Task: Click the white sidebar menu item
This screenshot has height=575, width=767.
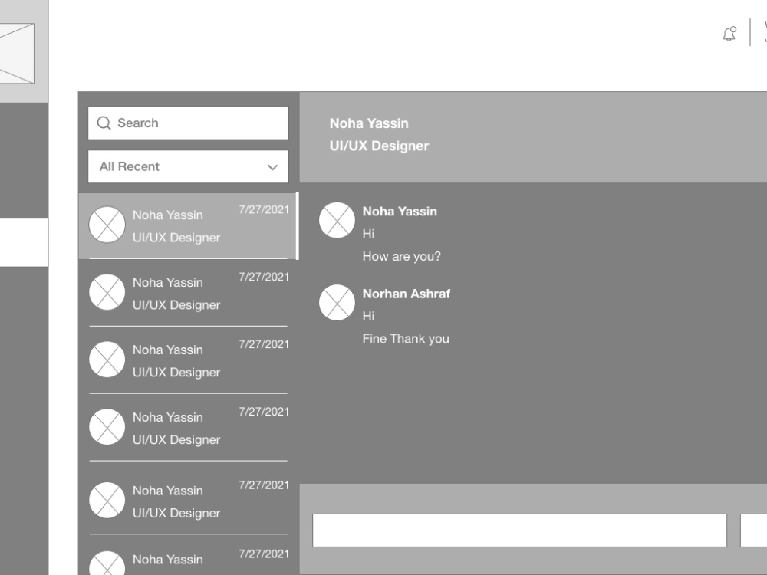Action: pyautogui.click(x=24, y=242)
